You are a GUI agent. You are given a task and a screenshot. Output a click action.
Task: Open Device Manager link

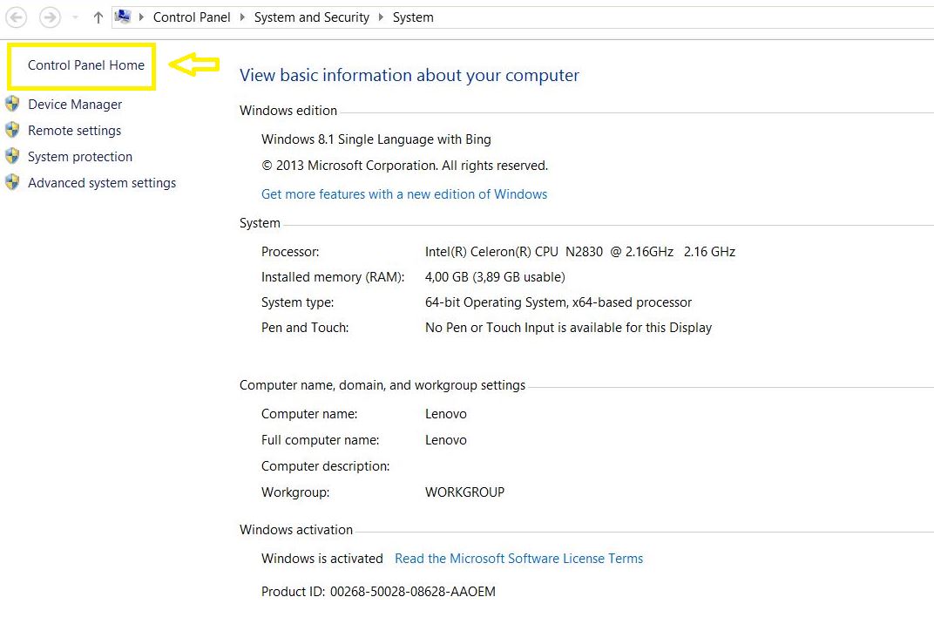(75, 105)
